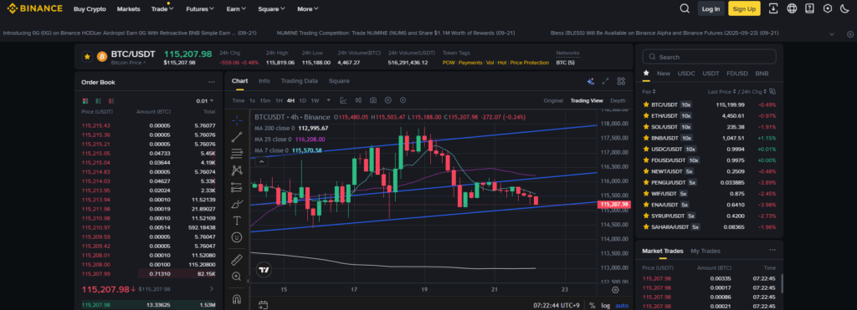The height and width of the screenshot is (310, 857).
Task: Select ETH/USDT pair in market list
Action: [x=710, y=115]
